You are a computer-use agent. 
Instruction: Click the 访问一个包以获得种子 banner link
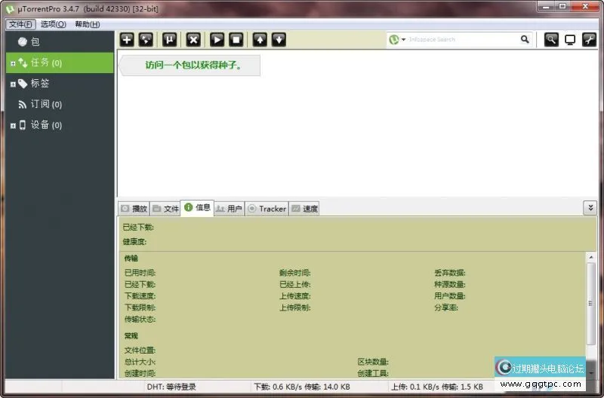click(x=194, y=66)
